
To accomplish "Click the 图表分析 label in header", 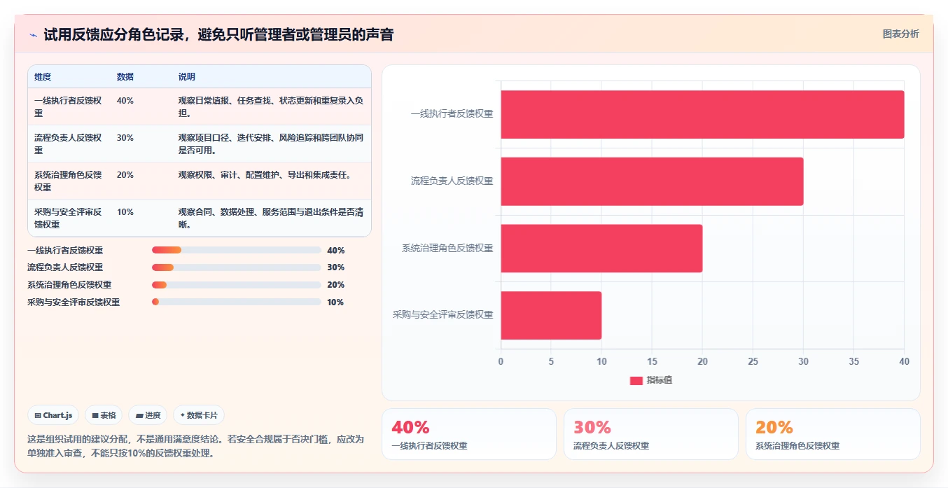I will pyautogui.click(x=900, y=34).
